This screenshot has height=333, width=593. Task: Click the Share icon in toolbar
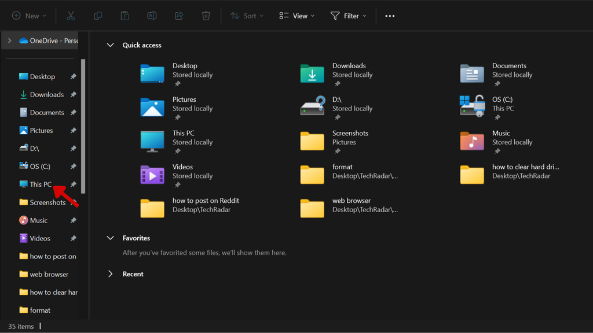179,16
